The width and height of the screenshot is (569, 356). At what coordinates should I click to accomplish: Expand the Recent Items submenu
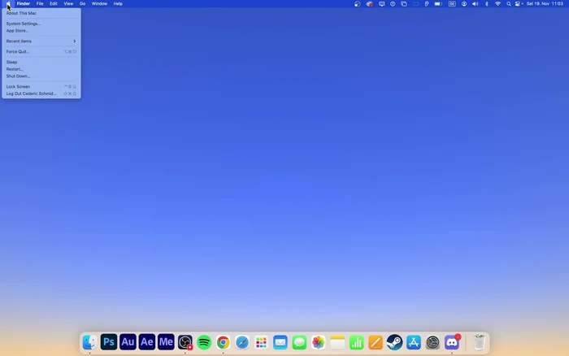pos(41,41)
